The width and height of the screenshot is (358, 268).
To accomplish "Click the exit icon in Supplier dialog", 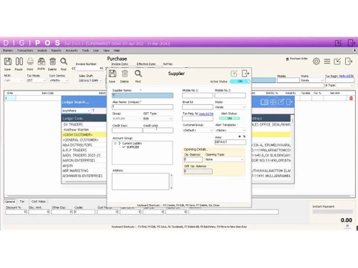I will coord(246,74).
